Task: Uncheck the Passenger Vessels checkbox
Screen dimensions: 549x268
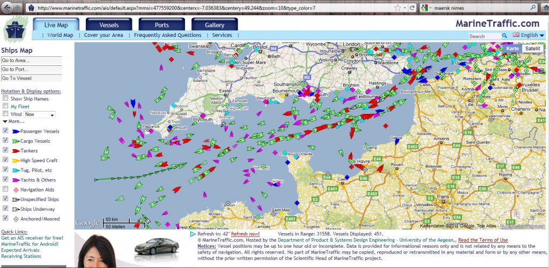Action: point(5,131)
